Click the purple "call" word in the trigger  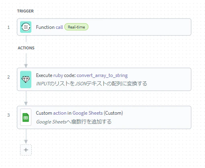point(59,27)
